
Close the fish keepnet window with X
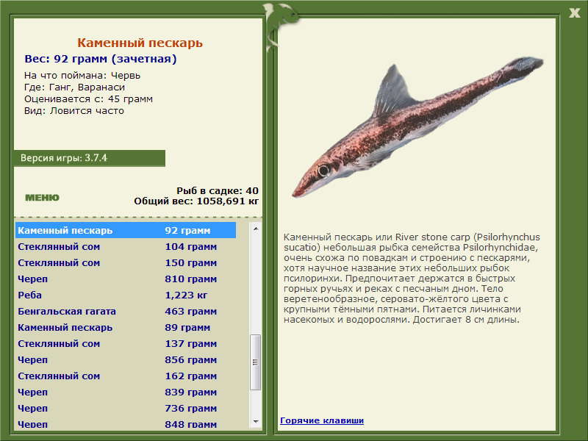click(574, 13)
